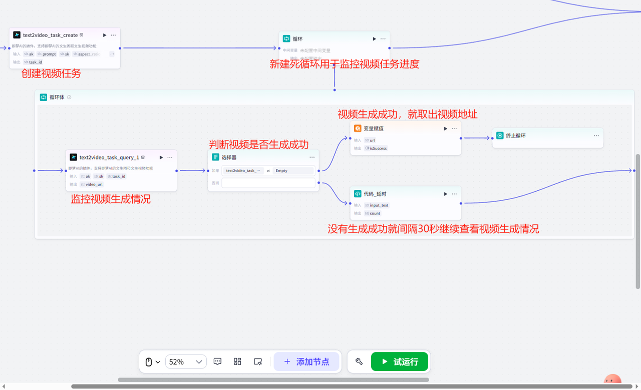Select the text2video_task_create node title
The width and height of the screenshot is (641, 390).
pos(50,35)
